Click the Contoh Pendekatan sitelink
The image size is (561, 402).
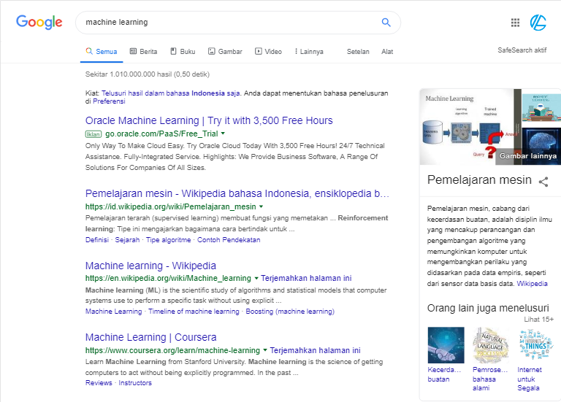[229, 240]
